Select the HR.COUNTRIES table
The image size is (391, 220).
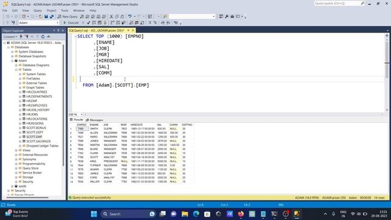(37, 92)
